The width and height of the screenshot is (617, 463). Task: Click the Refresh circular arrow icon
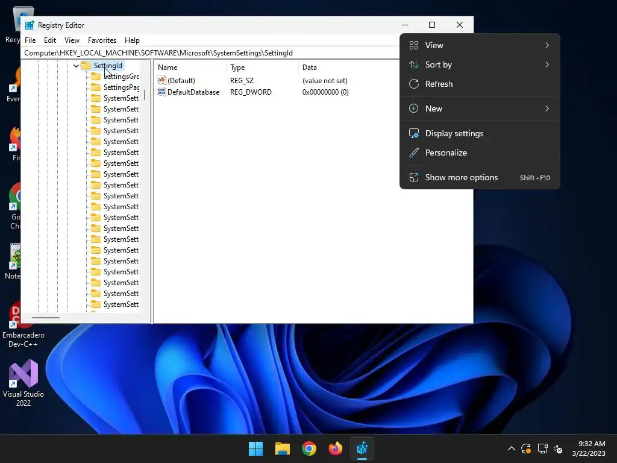pos(413,84)
